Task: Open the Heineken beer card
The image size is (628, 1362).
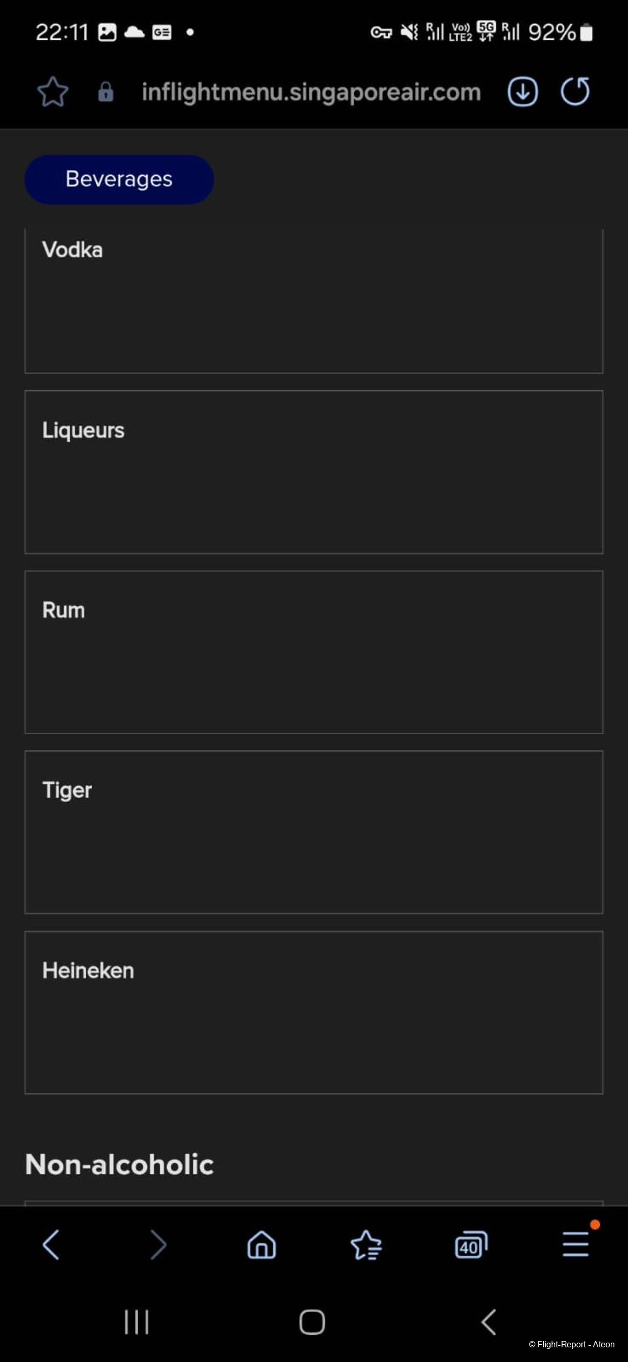Action: [313, 1013]
